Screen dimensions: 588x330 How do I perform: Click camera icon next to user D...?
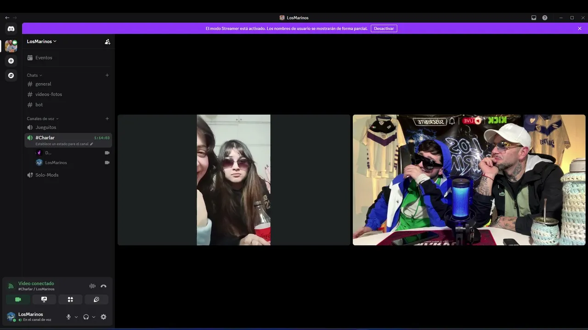point(107,153)
